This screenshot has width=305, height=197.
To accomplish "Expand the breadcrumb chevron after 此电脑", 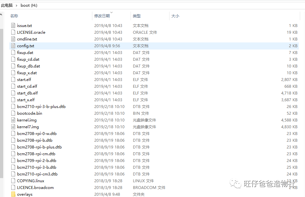I will coord(16,5).
